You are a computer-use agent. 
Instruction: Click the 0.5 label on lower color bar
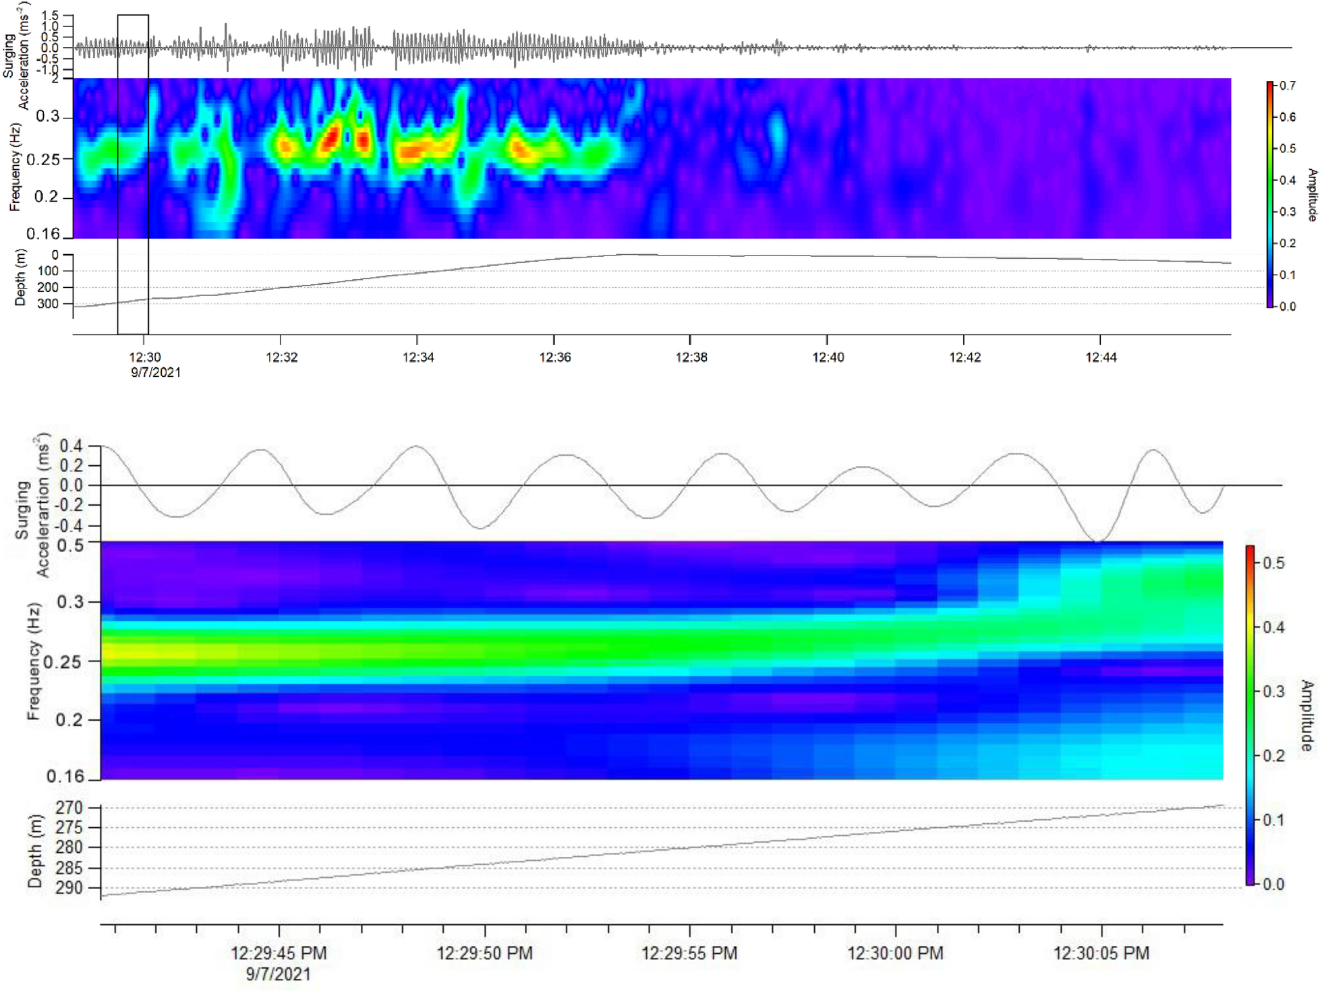click(1273, 563)
